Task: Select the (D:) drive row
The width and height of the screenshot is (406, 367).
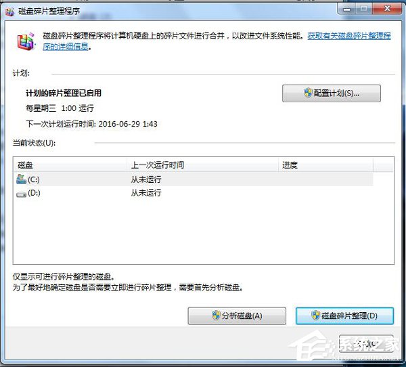Action: [193, 193]
